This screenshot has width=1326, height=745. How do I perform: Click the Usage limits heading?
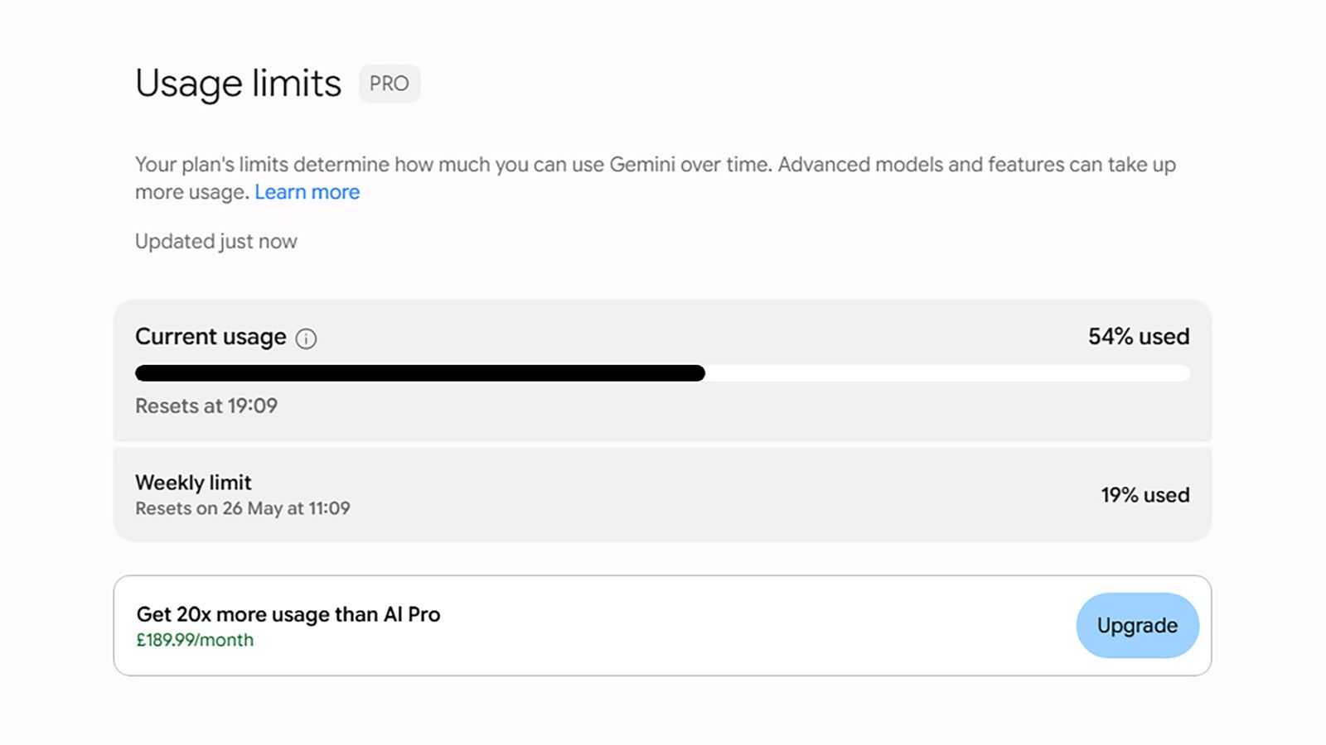238,84
